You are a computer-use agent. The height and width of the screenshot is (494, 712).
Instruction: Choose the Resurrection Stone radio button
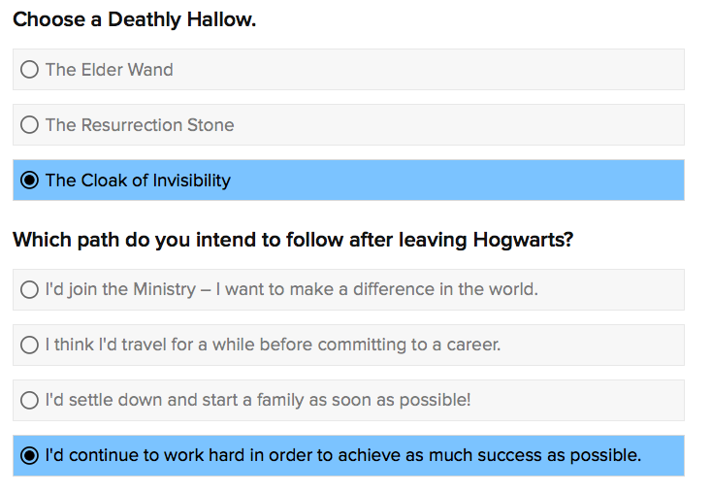(30, 125)
